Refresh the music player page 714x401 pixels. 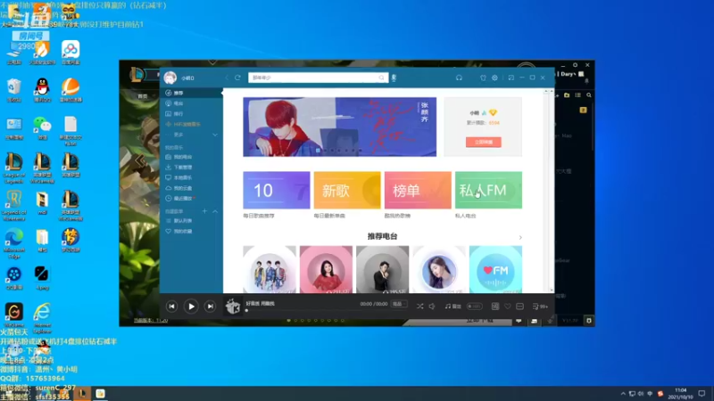pos(237,78)
